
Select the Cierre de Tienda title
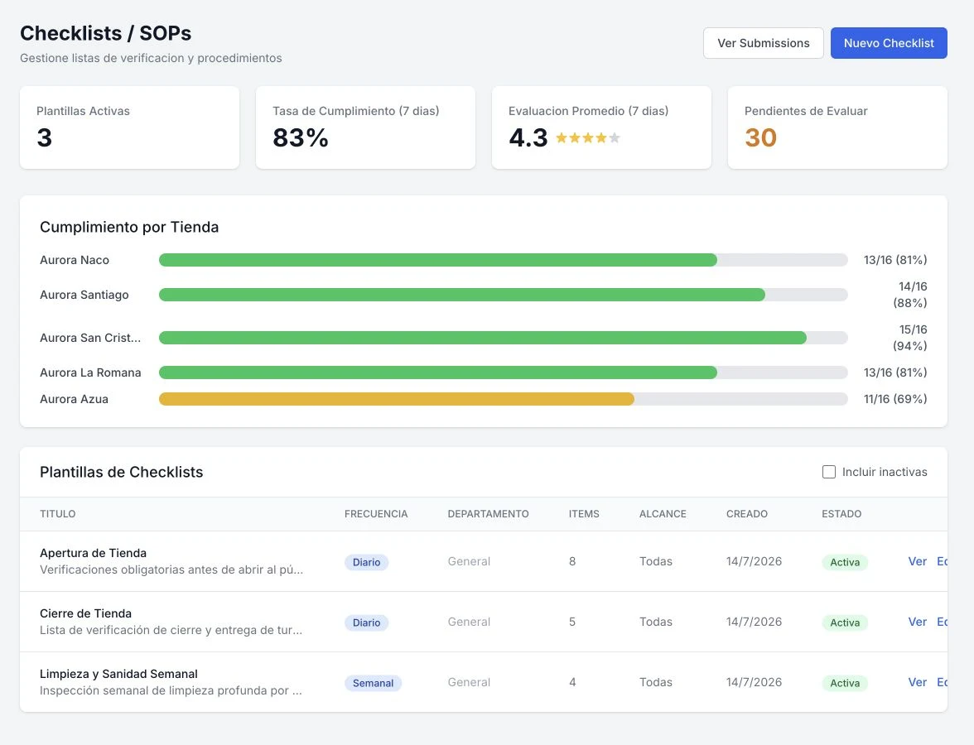point(86,613)
